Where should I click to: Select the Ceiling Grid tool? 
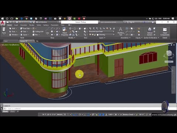pos(38,31)
